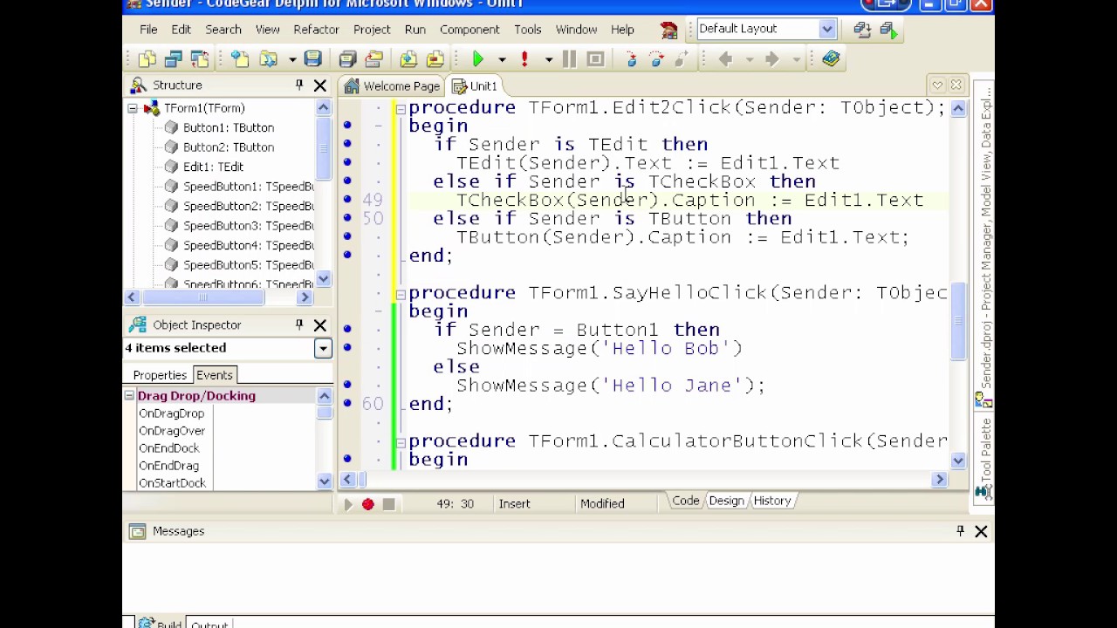The width and height of the screenshot is (1117, 628).
Task: Click the Save current desktop icon
Action: 862,30
